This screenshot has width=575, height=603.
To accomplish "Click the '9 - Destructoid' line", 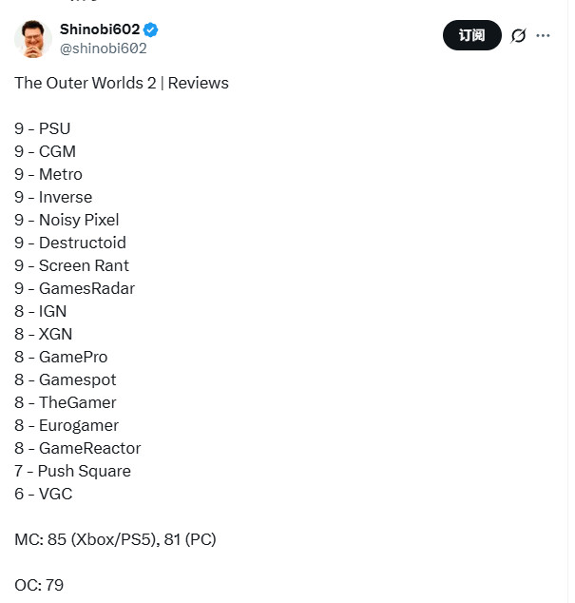I will point(70,243).
